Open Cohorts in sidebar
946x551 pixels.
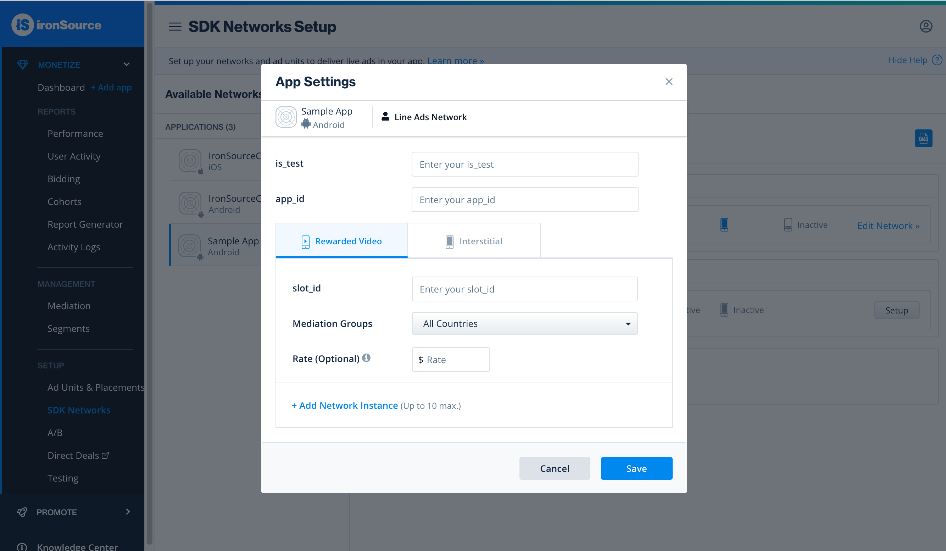click(64, 201)
